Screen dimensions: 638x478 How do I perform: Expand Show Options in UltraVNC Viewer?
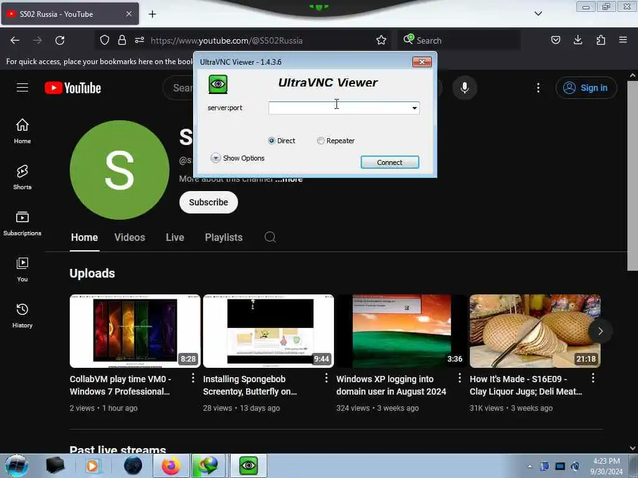(x=237, y=157)
